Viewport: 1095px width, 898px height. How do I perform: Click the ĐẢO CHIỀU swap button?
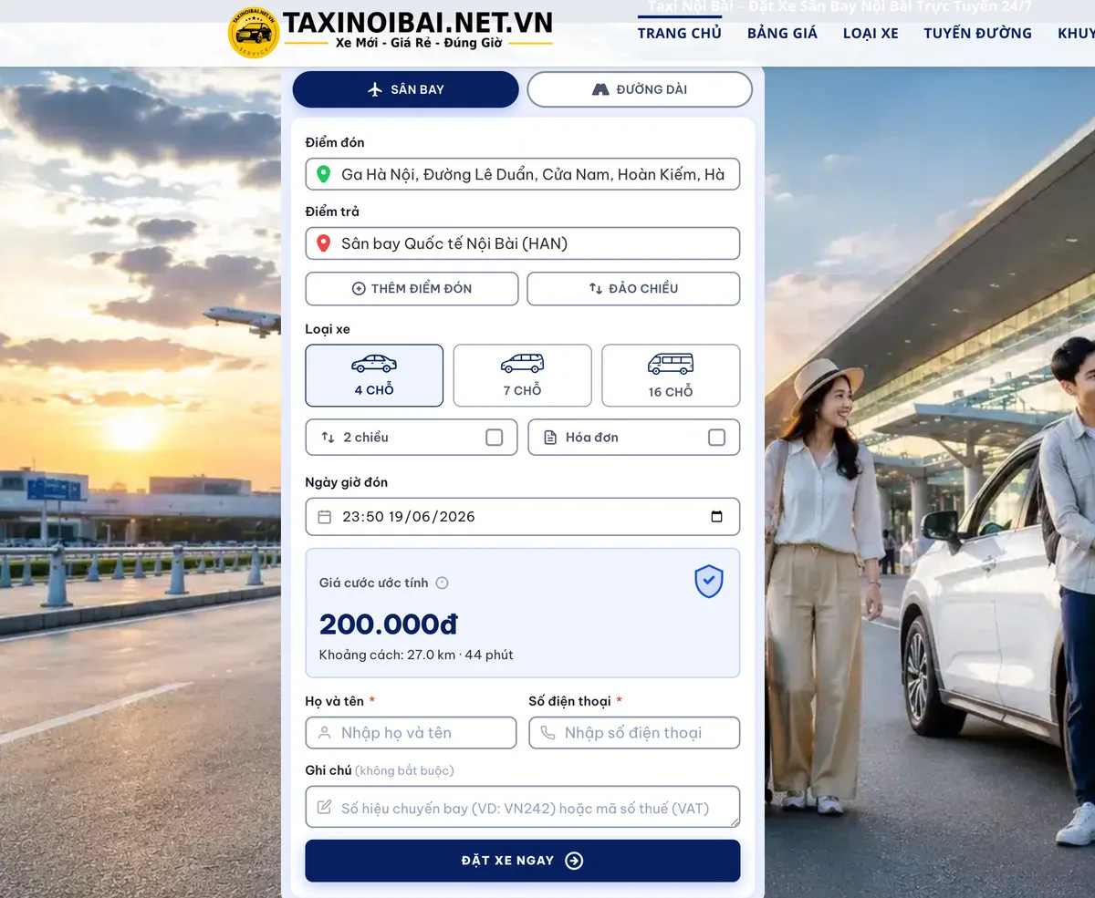(x=633, y=288)
